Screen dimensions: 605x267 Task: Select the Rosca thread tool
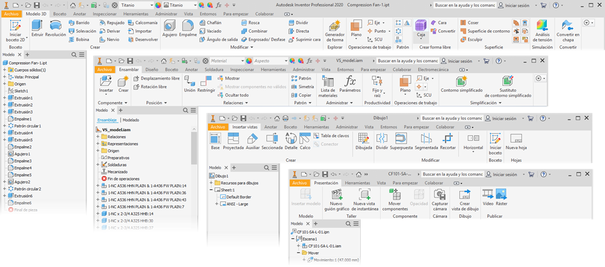[x=250, y=23]
